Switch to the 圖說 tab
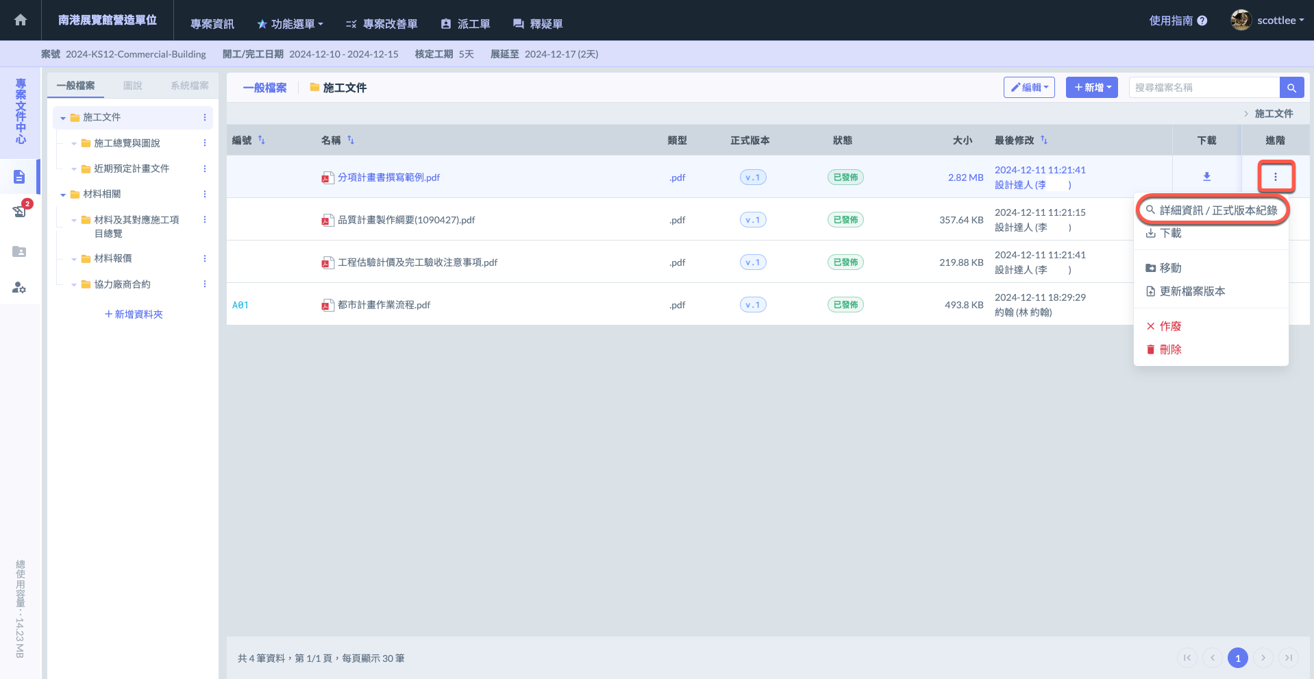Screen dimensions: 1314x679 132,86
